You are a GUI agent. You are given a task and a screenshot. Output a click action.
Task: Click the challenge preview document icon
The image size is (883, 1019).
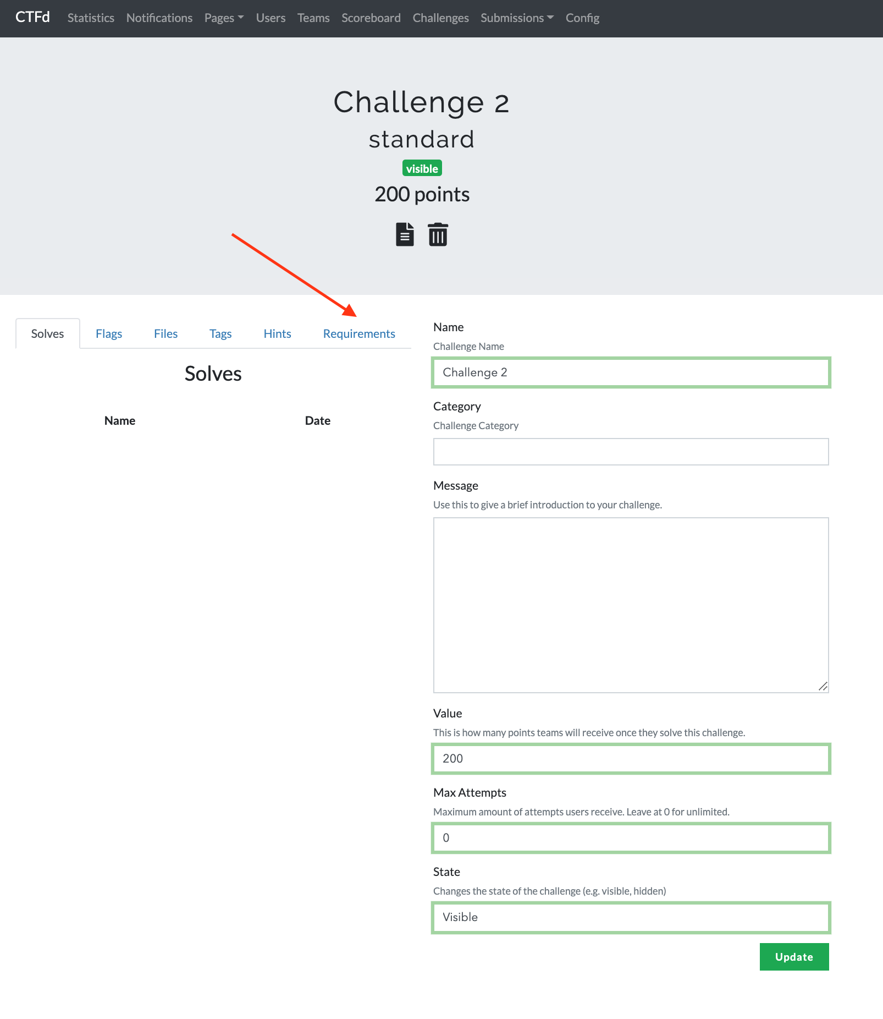[x=405, y=235]
